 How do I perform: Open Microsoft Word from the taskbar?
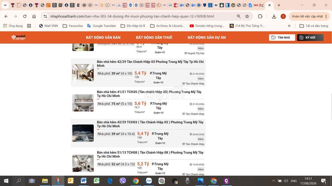click(84, 181)
